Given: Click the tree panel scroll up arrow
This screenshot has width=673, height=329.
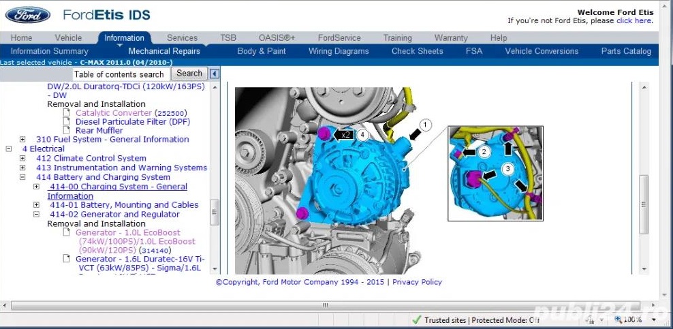Looking at the screenshot, I should point(215,87).
